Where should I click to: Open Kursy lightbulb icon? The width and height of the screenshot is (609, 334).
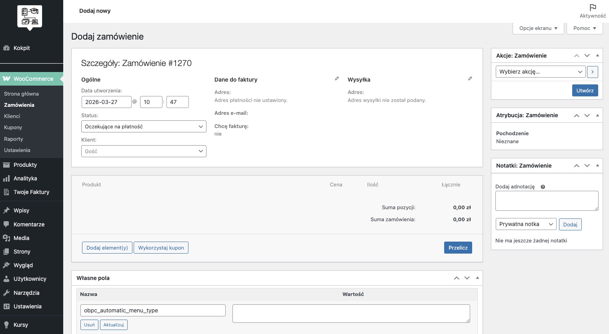(6, 325)
